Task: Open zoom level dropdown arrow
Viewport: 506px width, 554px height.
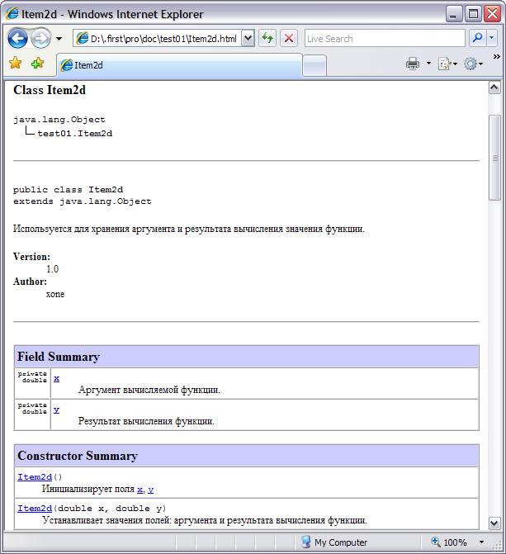Action: (x=481, y=542)
